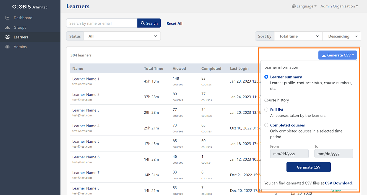Select the Learner summary radio button
Screen dimensions: 367x195
pos(266,77)
